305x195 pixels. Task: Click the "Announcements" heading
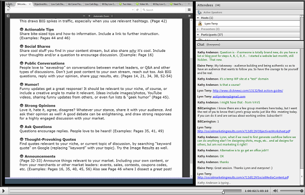tap(40, 156)
